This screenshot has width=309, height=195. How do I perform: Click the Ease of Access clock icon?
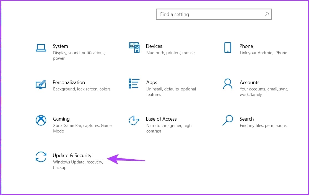click(x=134, y=120)
